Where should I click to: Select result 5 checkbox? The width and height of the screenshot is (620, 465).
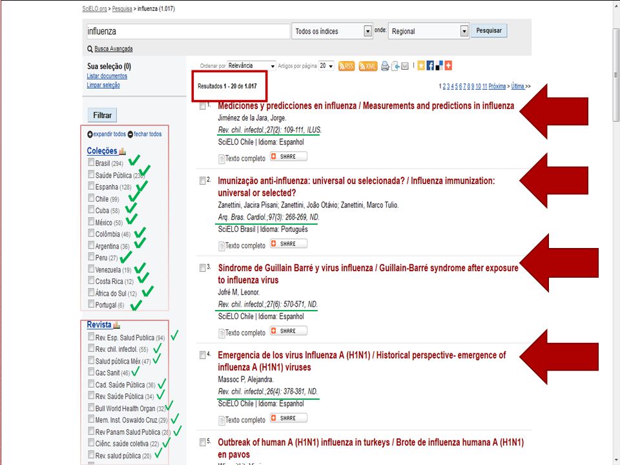(x=202, y=442)
